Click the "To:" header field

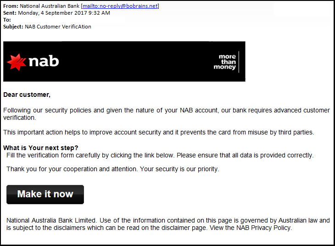click(x=7, y=20)
